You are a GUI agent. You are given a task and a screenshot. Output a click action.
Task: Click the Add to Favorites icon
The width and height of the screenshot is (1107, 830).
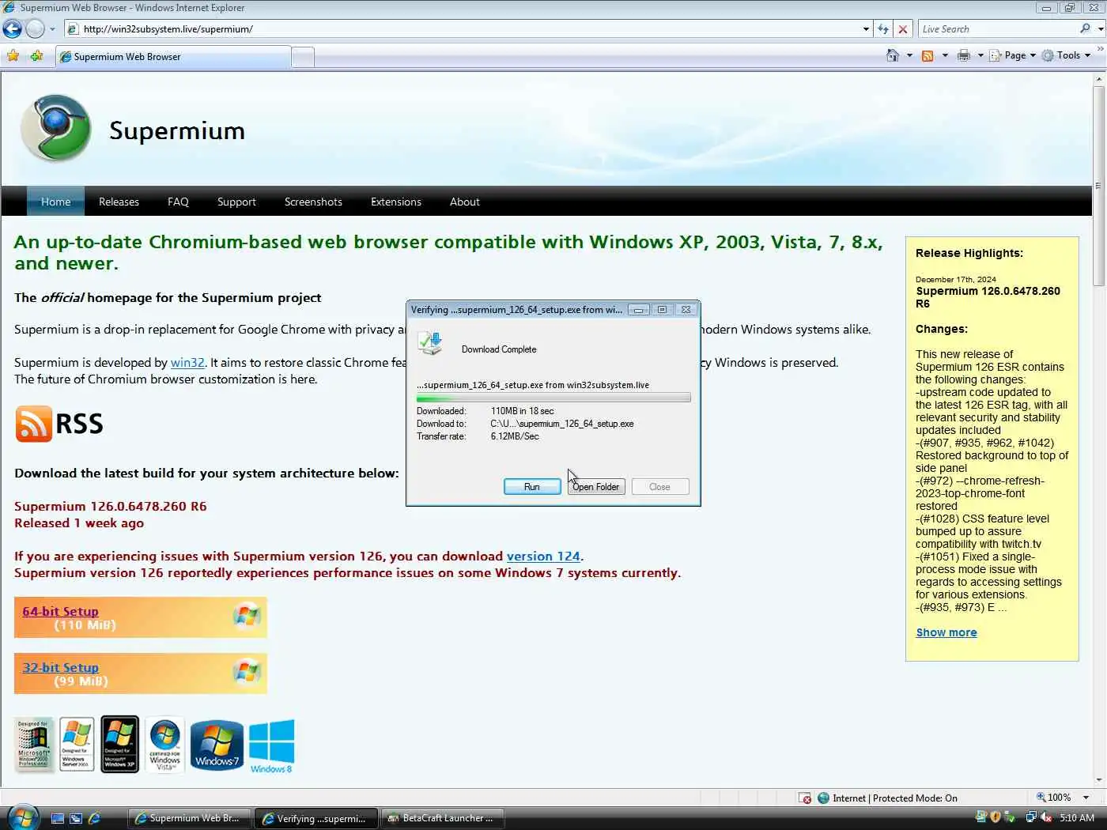pyautogui.click(x=36, y=56)
